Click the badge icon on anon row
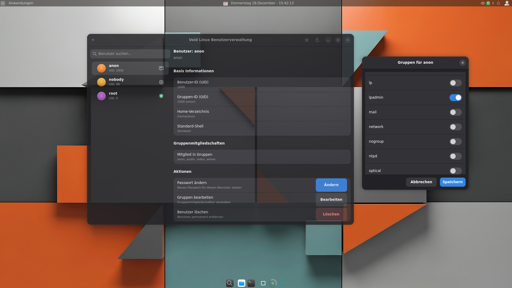Screen dimensions: 512x288 click(161, 68)
